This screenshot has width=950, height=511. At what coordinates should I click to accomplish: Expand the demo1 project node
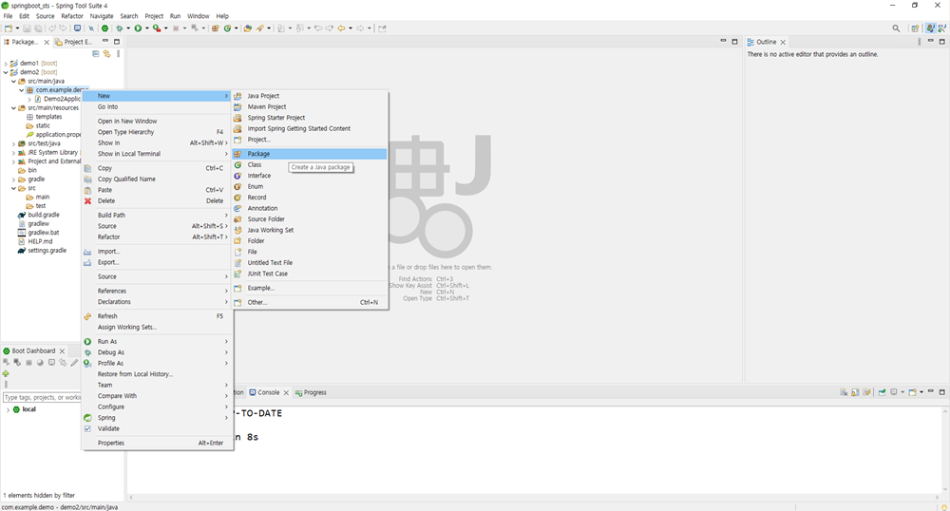tap(6, 63)
